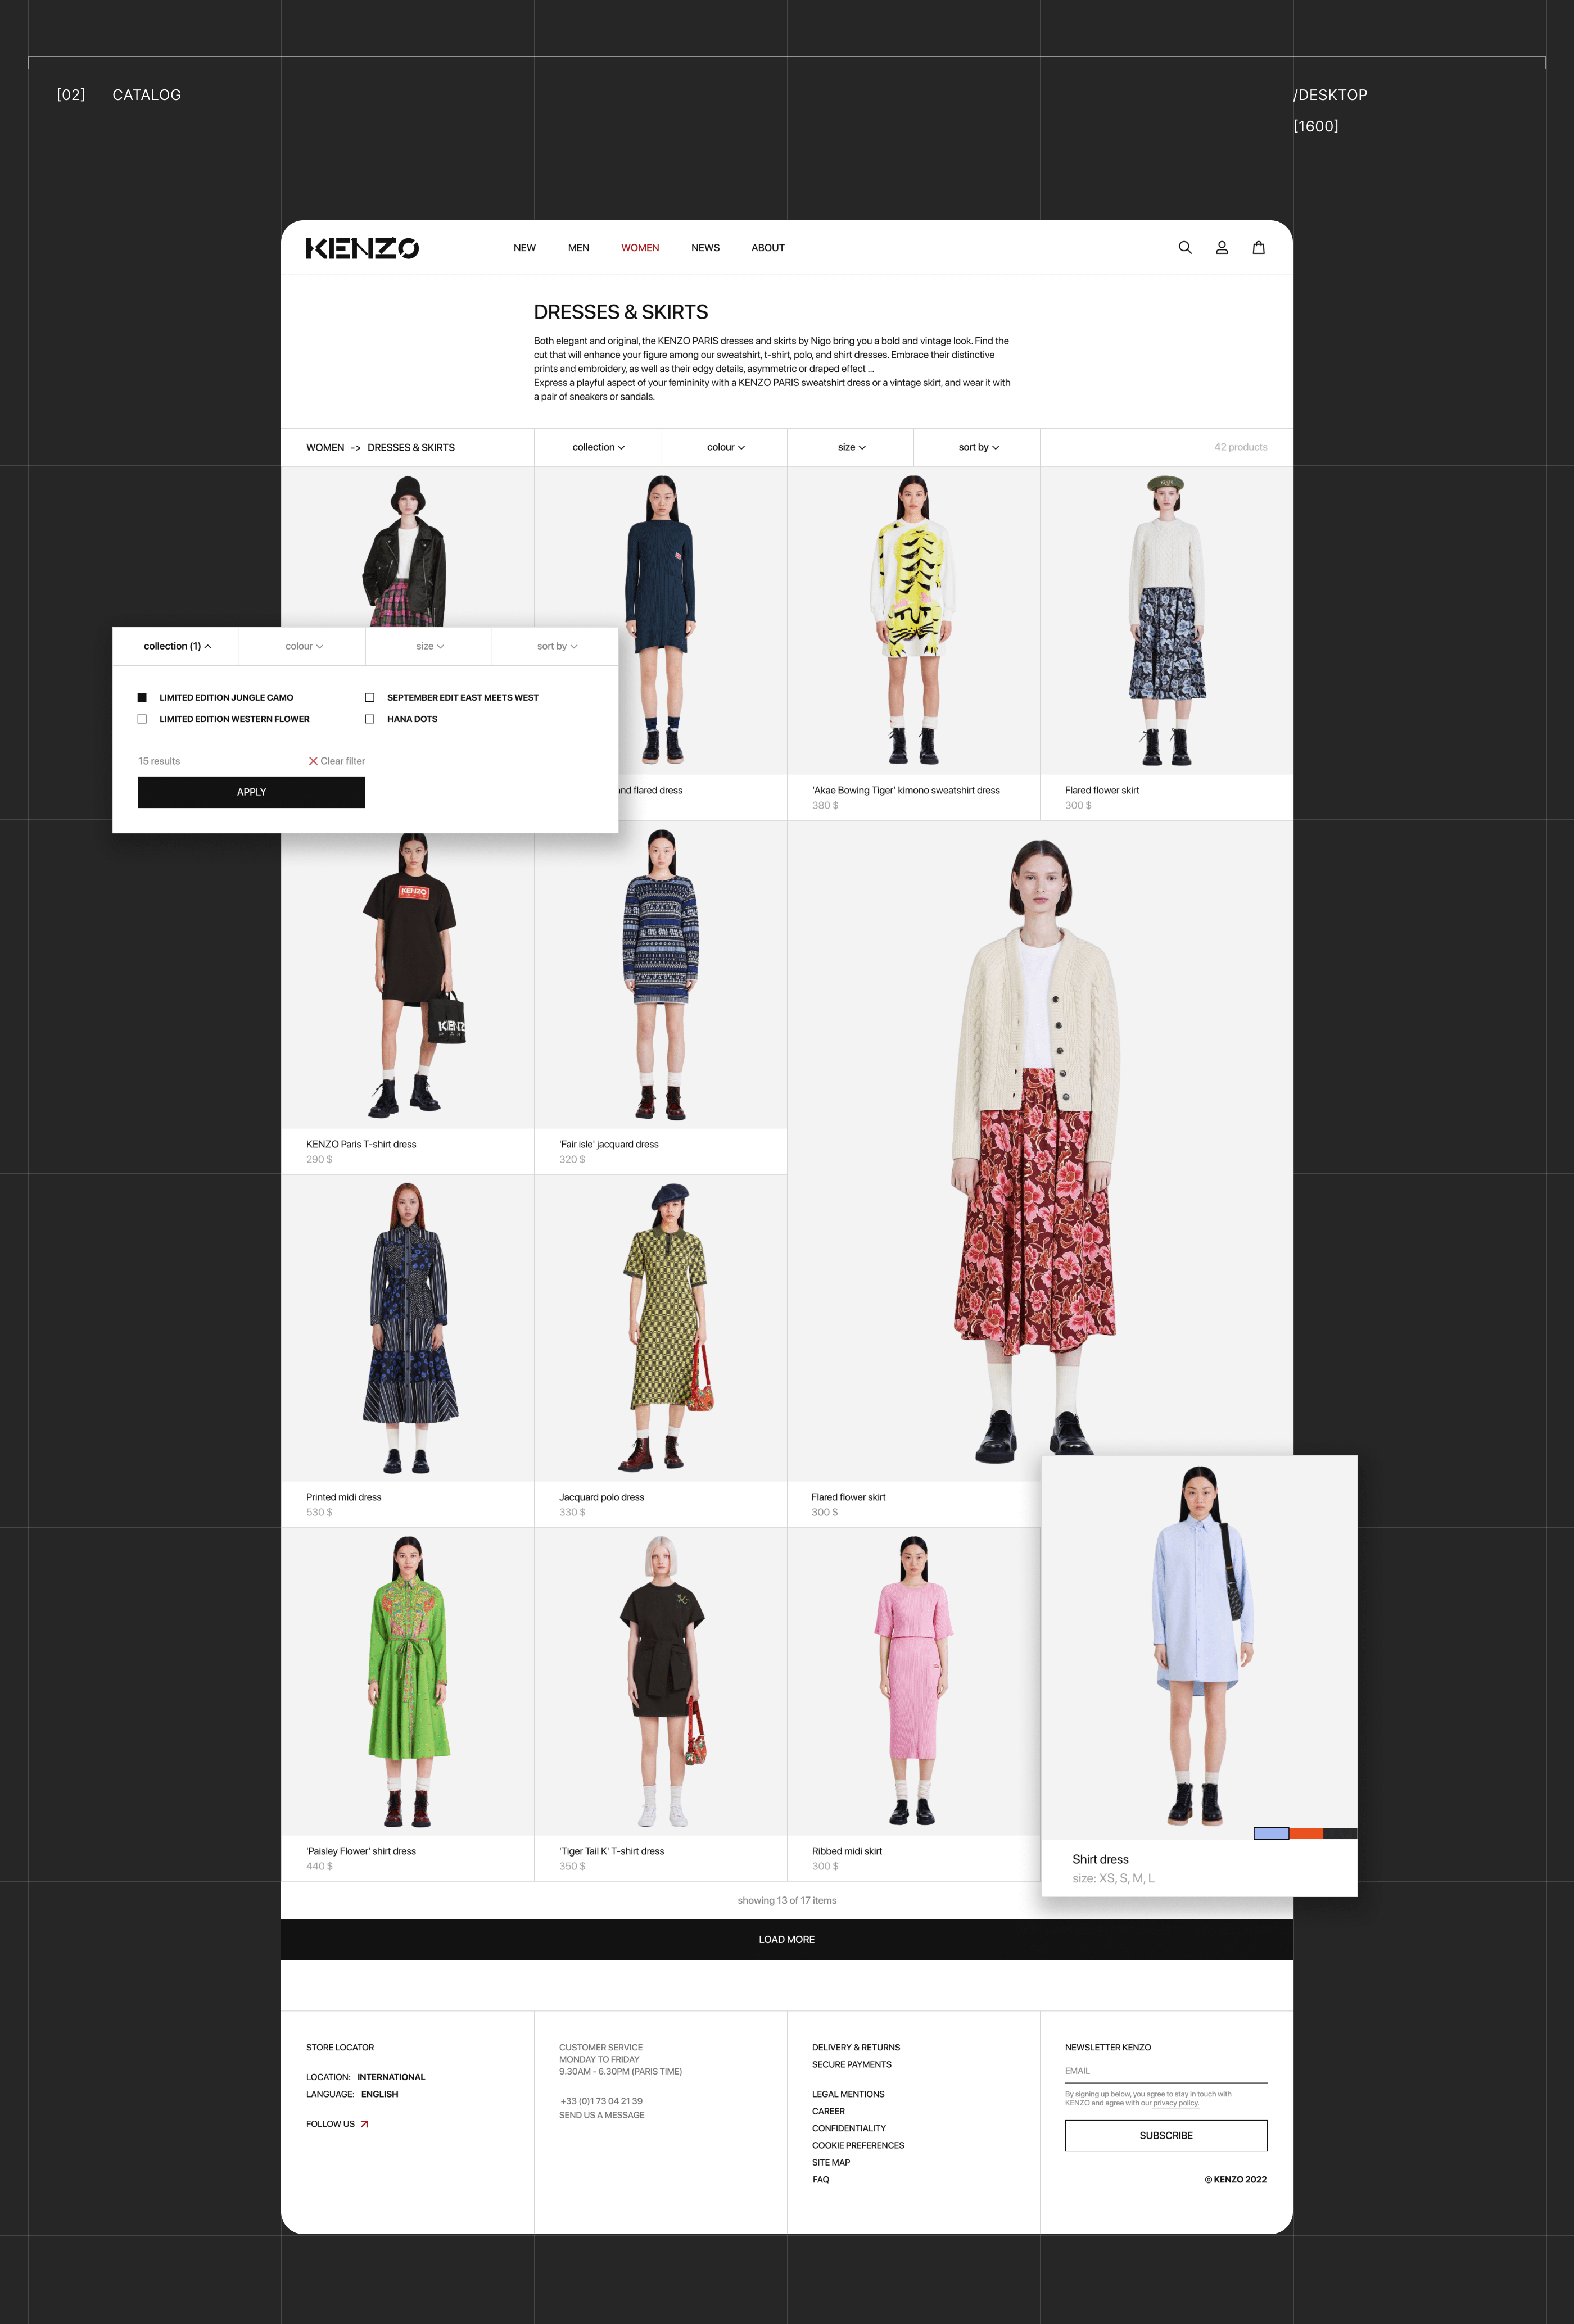Check Limited Edition Western Flower
This screenshot has height=2324, width=1574.
(x=142, y=719)
